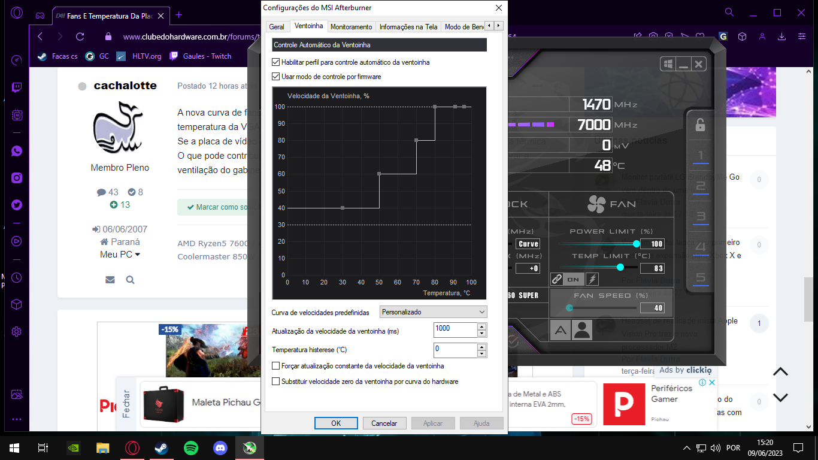Open Twitch in Opera sidebar
The image size is (818, 460).
17,88
